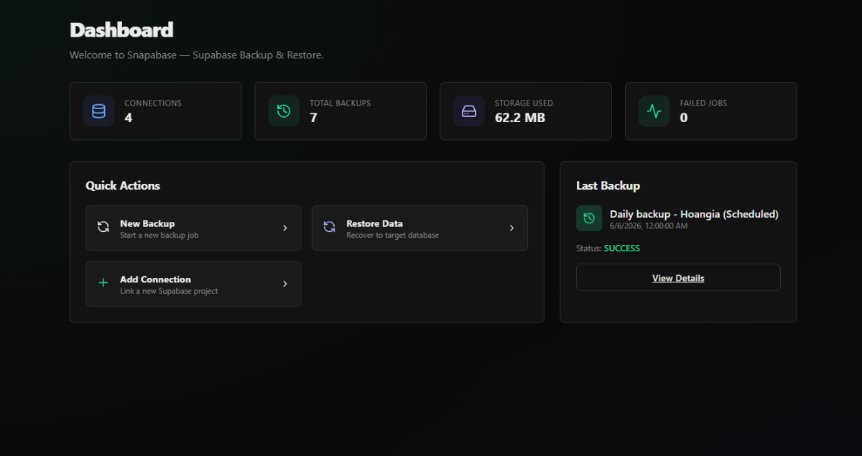Image resolution: width=862 pixels, height=456 pixels.
Task: Click the green backup icon in Last Backup
Action: tap(589, 218)
